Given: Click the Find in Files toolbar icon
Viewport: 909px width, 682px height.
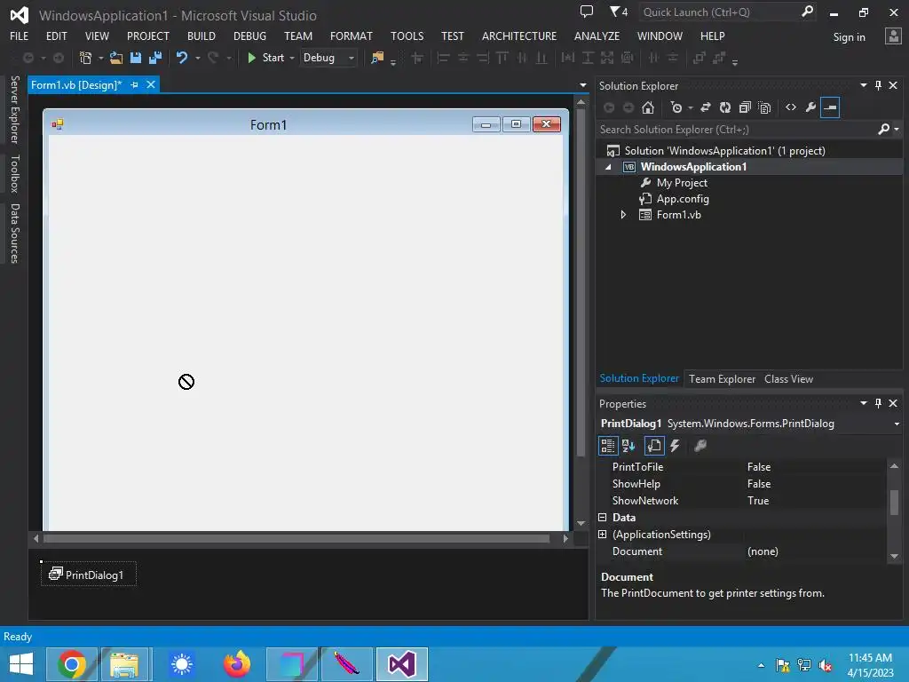Looking at the screenshot, I should click(x=377, y=58).
